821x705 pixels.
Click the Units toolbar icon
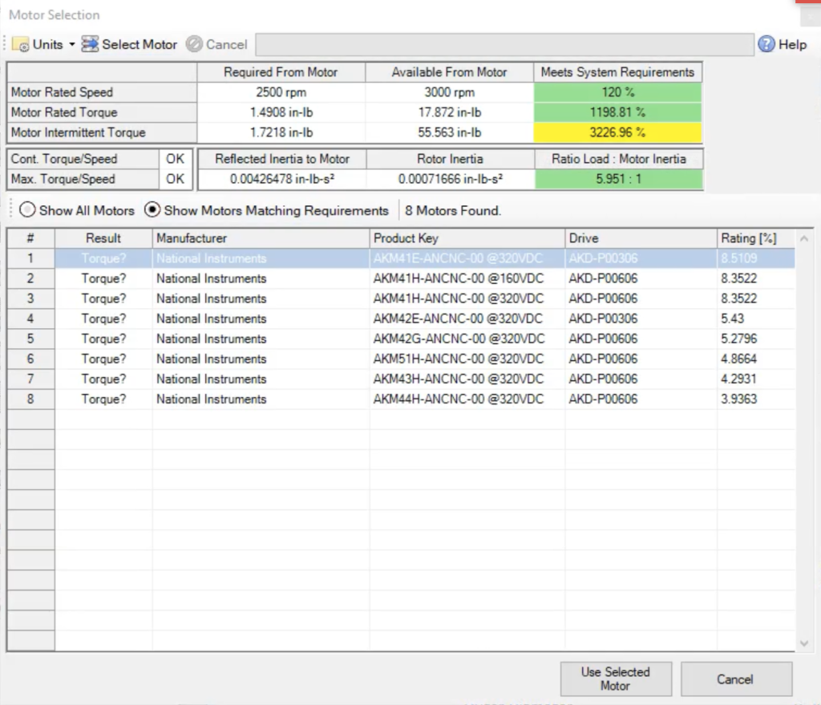(20, 45)
